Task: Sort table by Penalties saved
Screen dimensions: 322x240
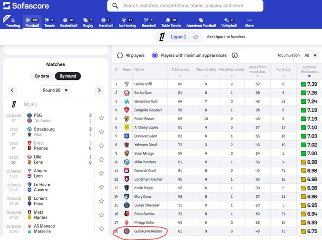Action: pos(231,72)
